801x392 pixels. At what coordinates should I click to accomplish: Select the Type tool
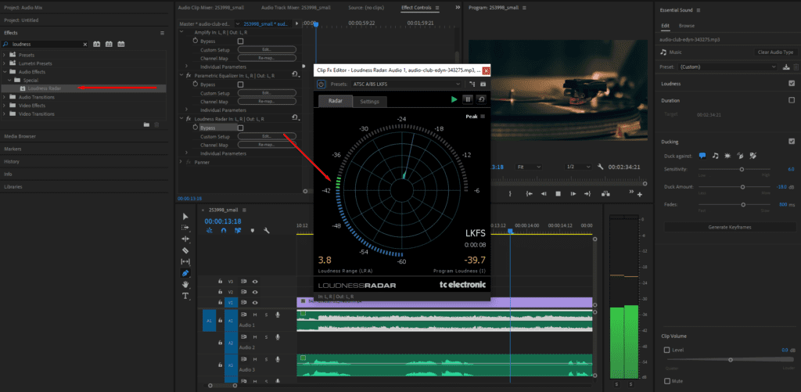pyautogui.click(x=185, y=296)
